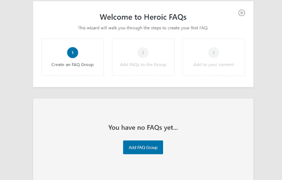Click the Add to your content label
Viewport: 282px width, 180px height.
[x=214, y=65]
